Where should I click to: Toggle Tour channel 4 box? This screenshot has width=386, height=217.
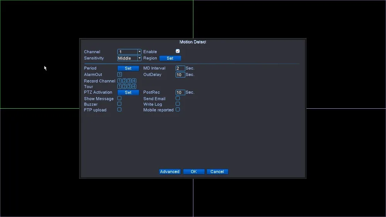coord(134,86)
